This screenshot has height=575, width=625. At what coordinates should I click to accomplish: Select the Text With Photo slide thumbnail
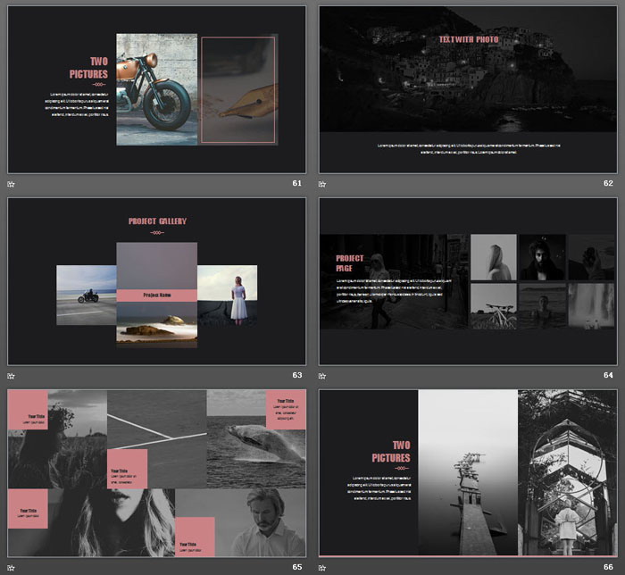(468, 89)
